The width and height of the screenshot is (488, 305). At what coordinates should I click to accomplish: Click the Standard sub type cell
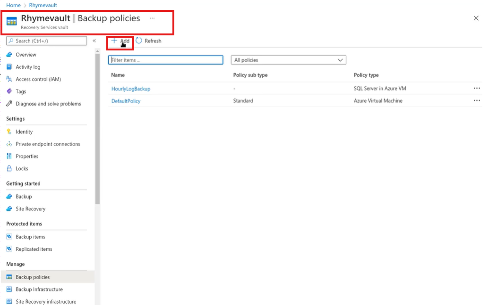pyautogui.click(x=243, y=100)
